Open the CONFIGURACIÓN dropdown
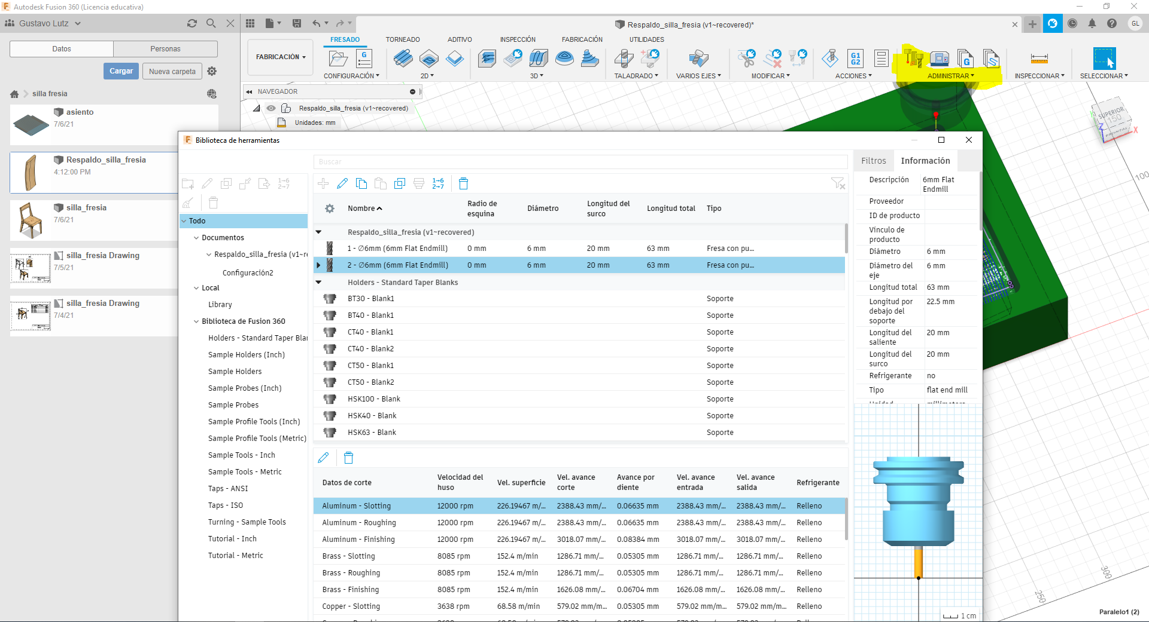The image size is (1149, 622). [x=351, y=76]
